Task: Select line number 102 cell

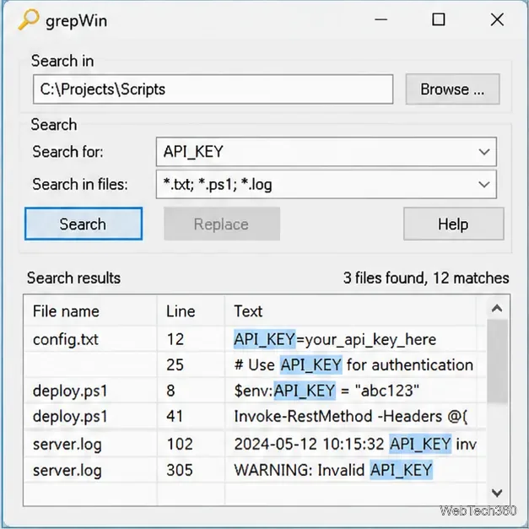Action: click(x=180, y=444)
